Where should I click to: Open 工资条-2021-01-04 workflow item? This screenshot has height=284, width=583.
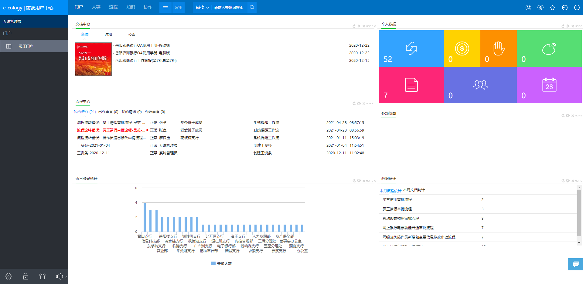pyautogui.click(x=94, y=145)
